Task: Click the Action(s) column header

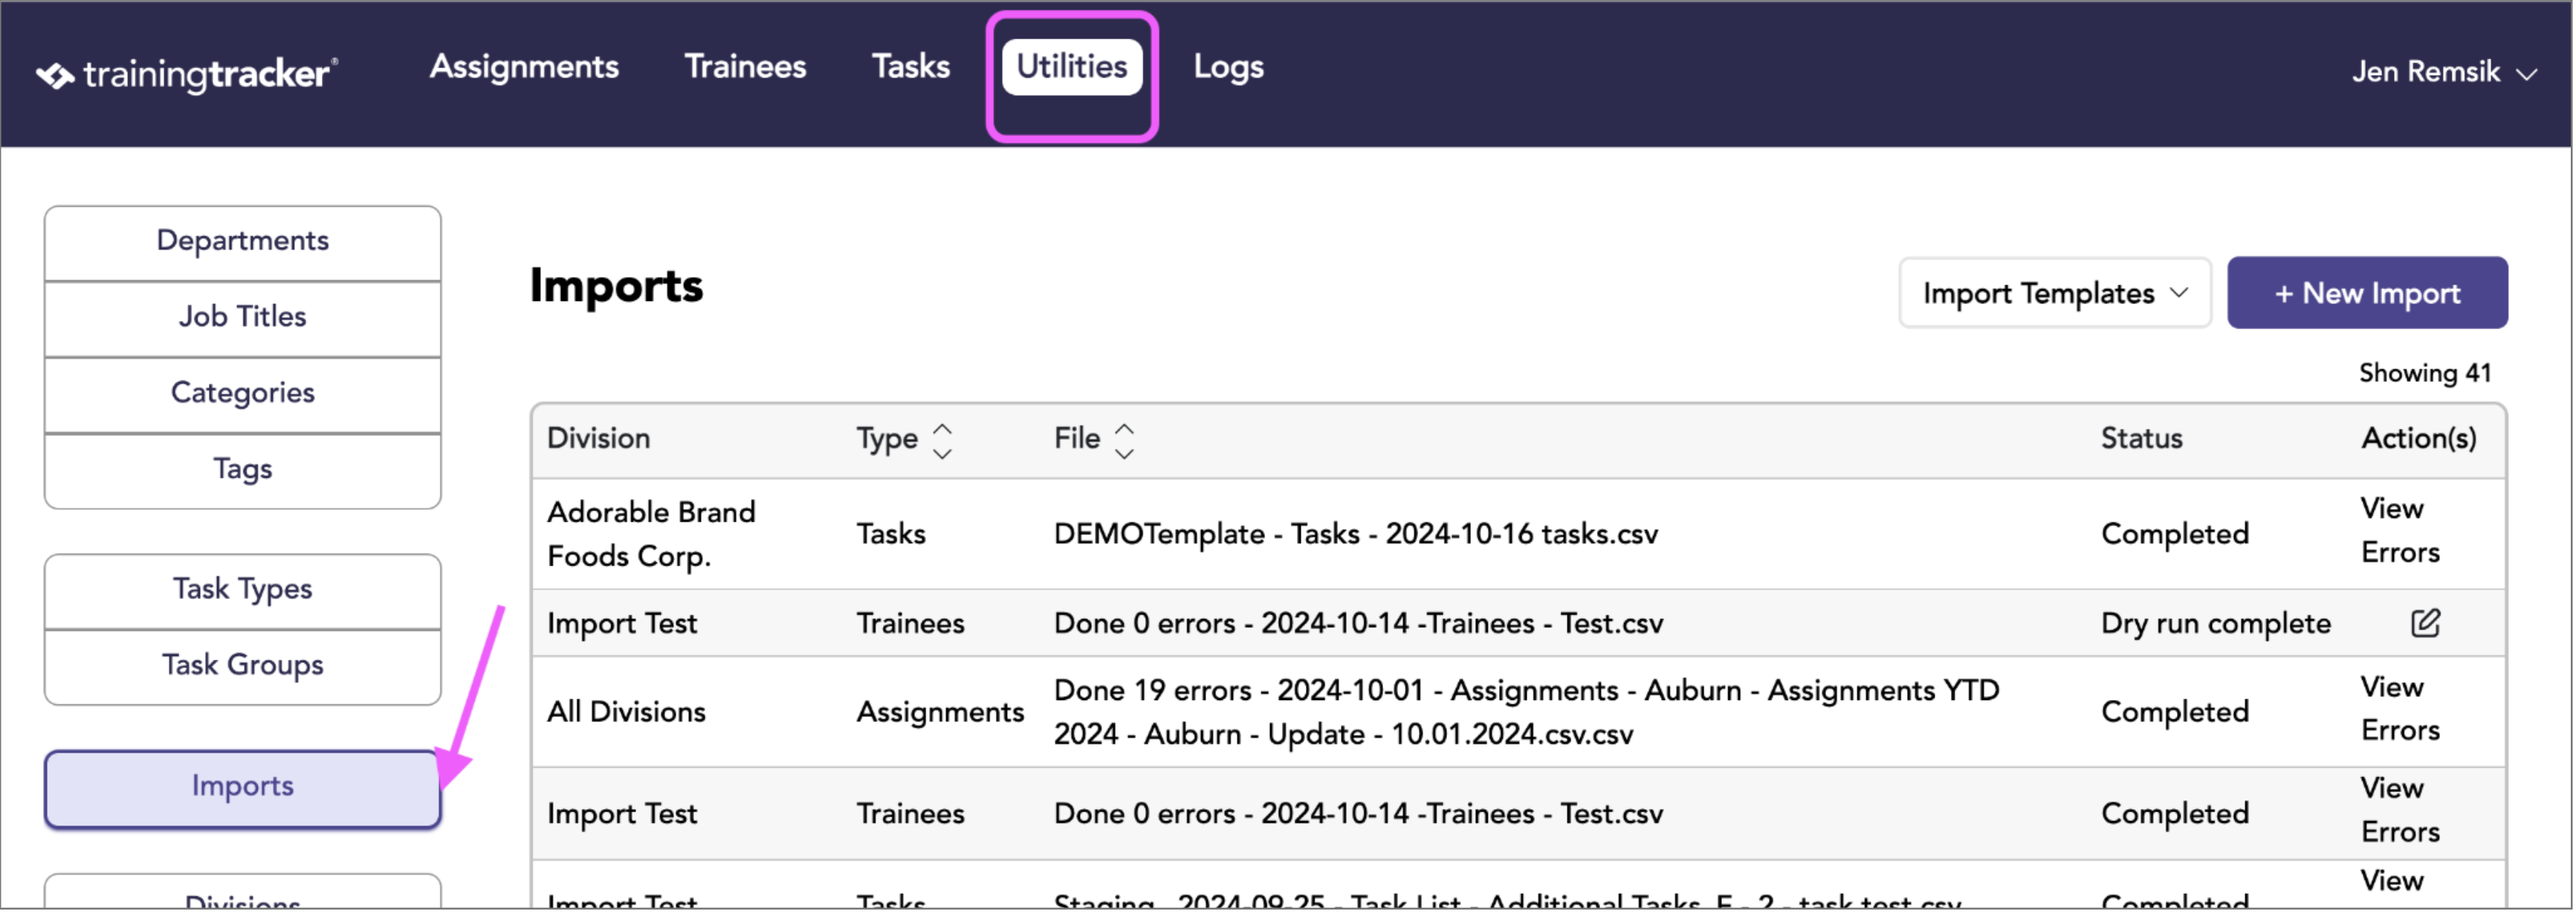Action: tap(2418, 439)
